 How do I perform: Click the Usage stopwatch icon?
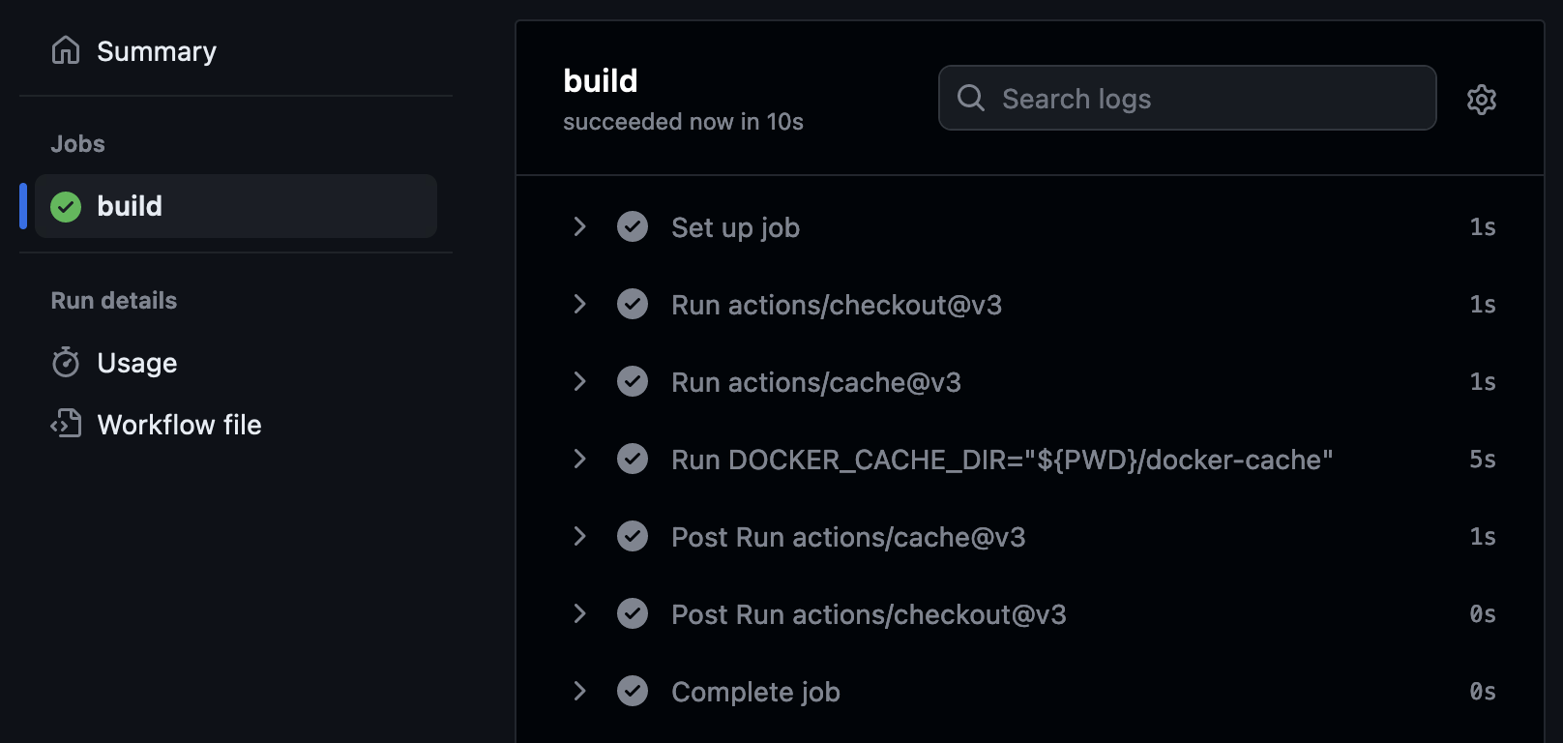click(66, 363)
